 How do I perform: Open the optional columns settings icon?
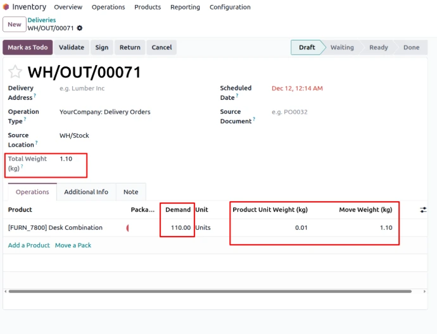click(423, 210)
